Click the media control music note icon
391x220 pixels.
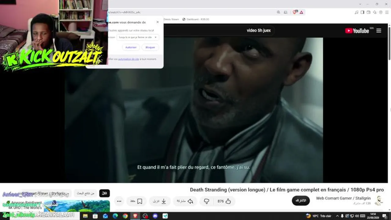click(x=356, y=12)
